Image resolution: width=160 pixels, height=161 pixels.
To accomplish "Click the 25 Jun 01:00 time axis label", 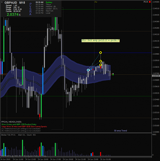I will point(105,159).
